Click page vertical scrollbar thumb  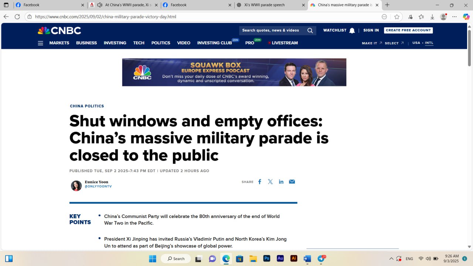pyautogui.click(x=469, y=48)
